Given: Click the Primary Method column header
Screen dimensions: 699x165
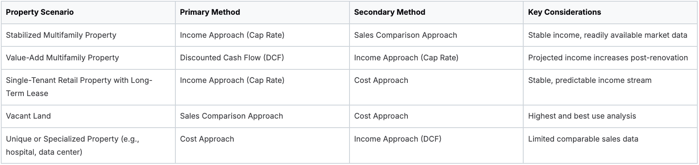Looking at the screenshot, I should click(210, 12).
